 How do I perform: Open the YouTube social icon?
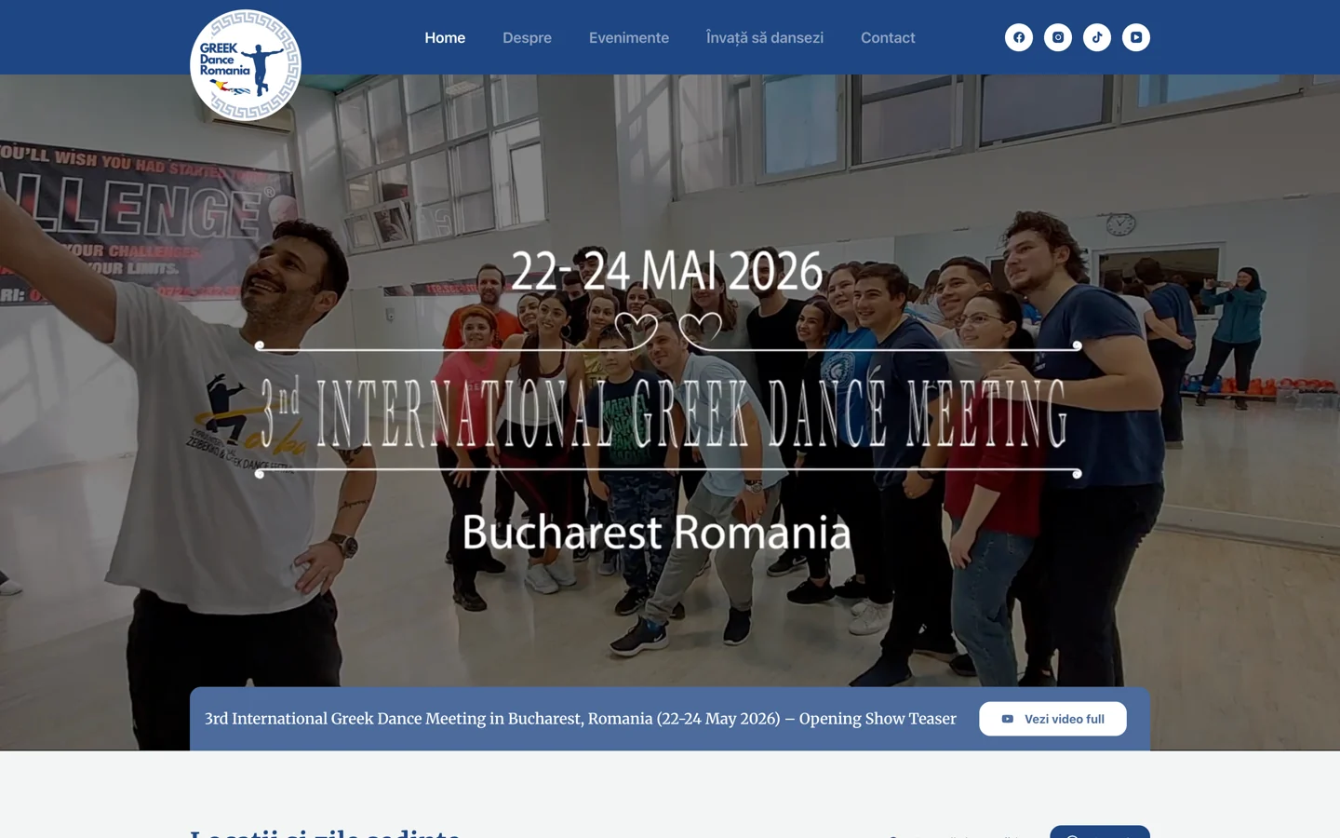pos(1136,37)
